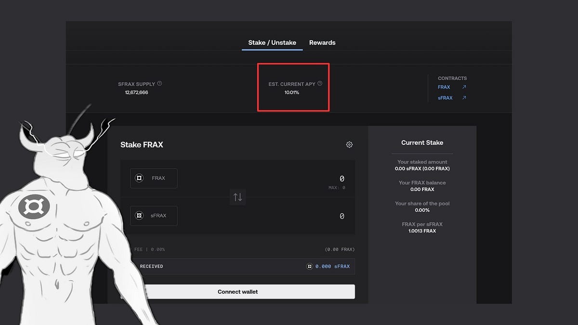
Task: Open the sFRAX token selector
Action: [x=153, y=216]
